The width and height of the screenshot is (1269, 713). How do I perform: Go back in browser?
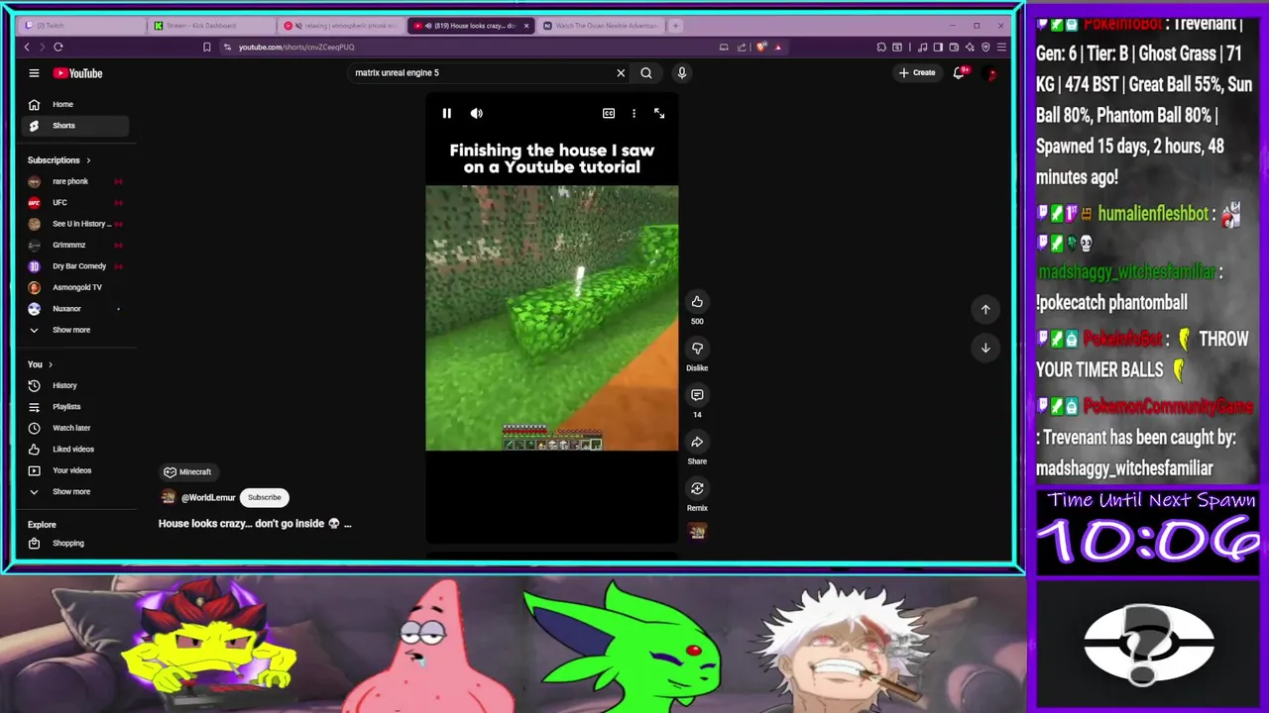[x=27, y=47]
